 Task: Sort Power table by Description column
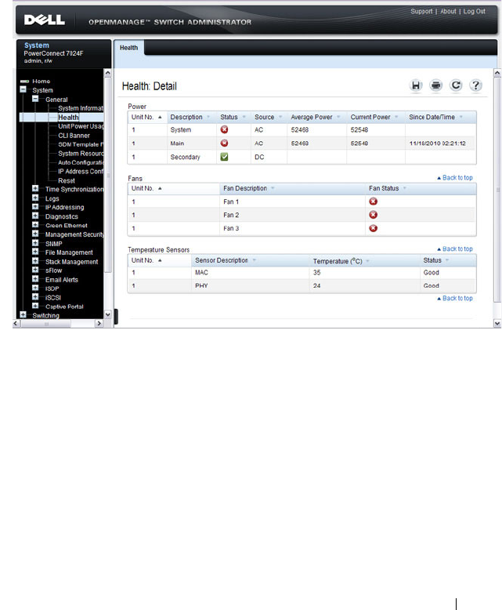tap(191, 117)
